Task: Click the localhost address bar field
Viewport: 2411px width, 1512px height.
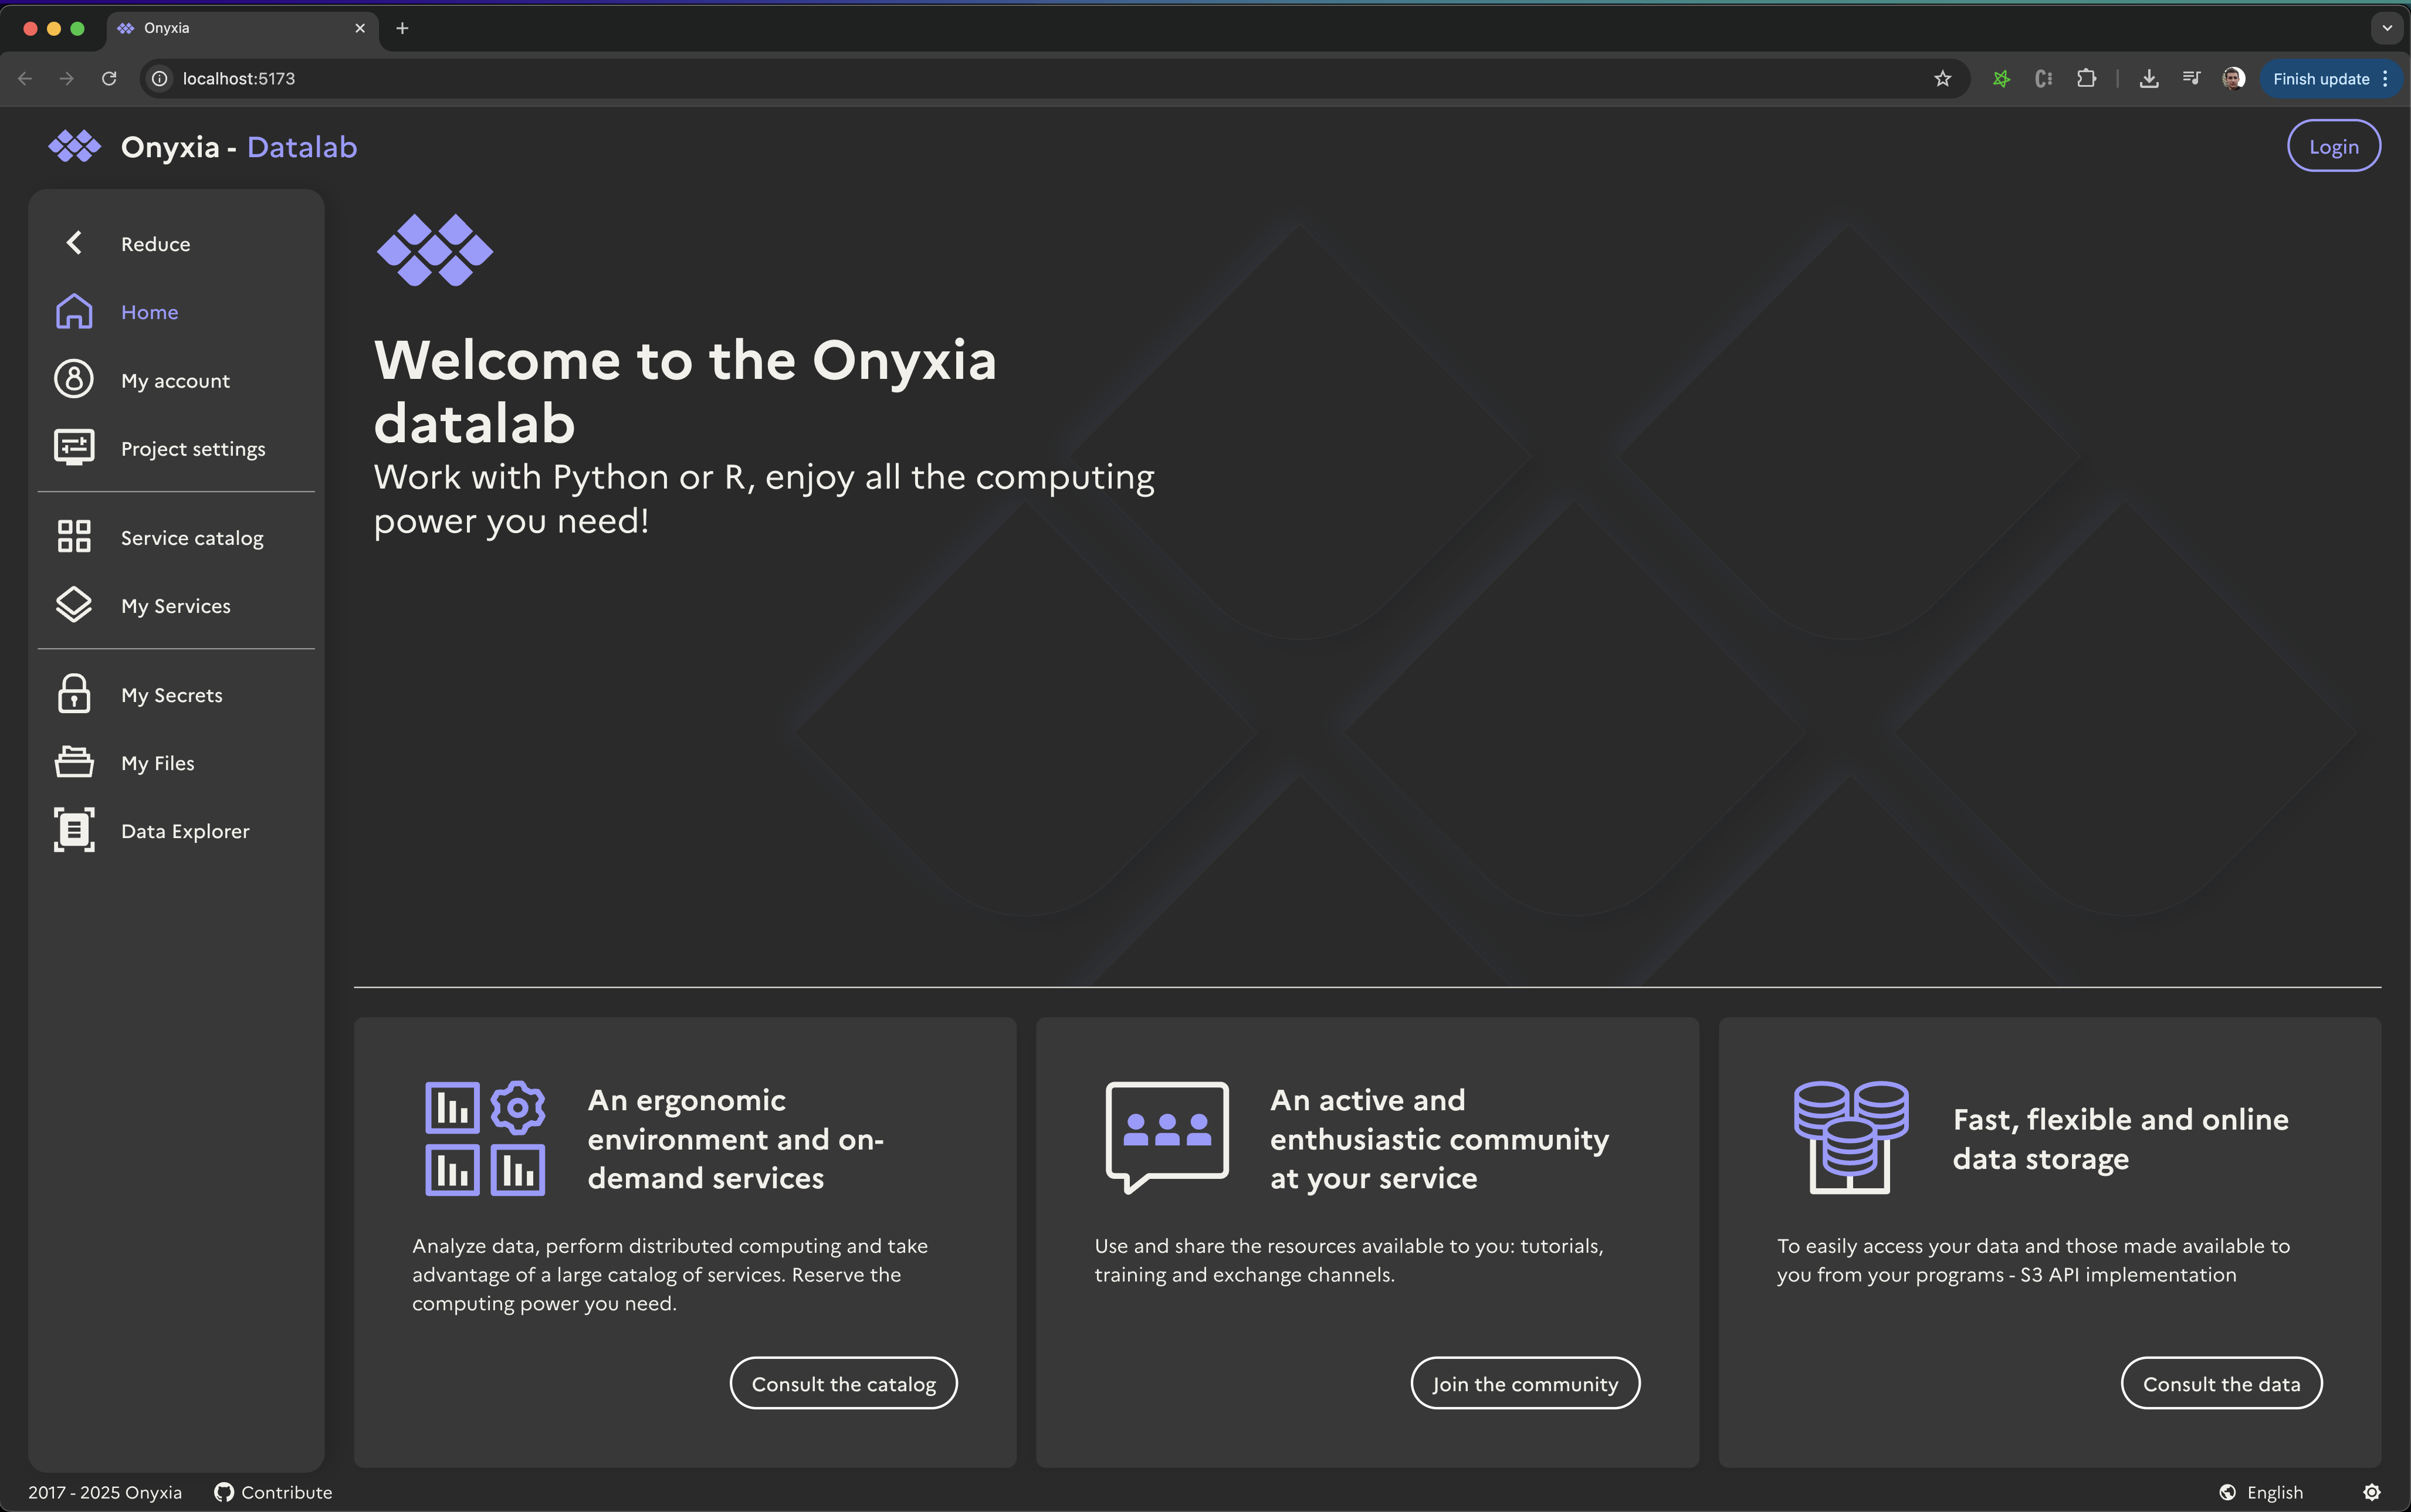Action: (x=1000, y=79)
